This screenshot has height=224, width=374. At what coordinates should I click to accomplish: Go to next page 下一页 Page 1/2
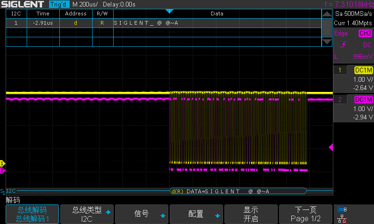306,214
